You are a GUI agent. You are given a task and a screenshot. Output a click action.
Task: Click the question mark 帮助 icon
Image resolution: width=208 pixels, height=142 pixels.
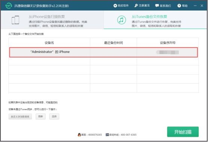coord(179,6)
